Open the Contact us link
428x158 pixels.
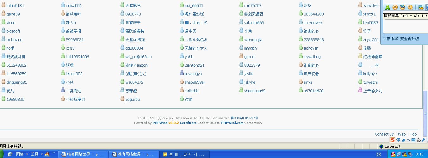(x=384, y=134)
